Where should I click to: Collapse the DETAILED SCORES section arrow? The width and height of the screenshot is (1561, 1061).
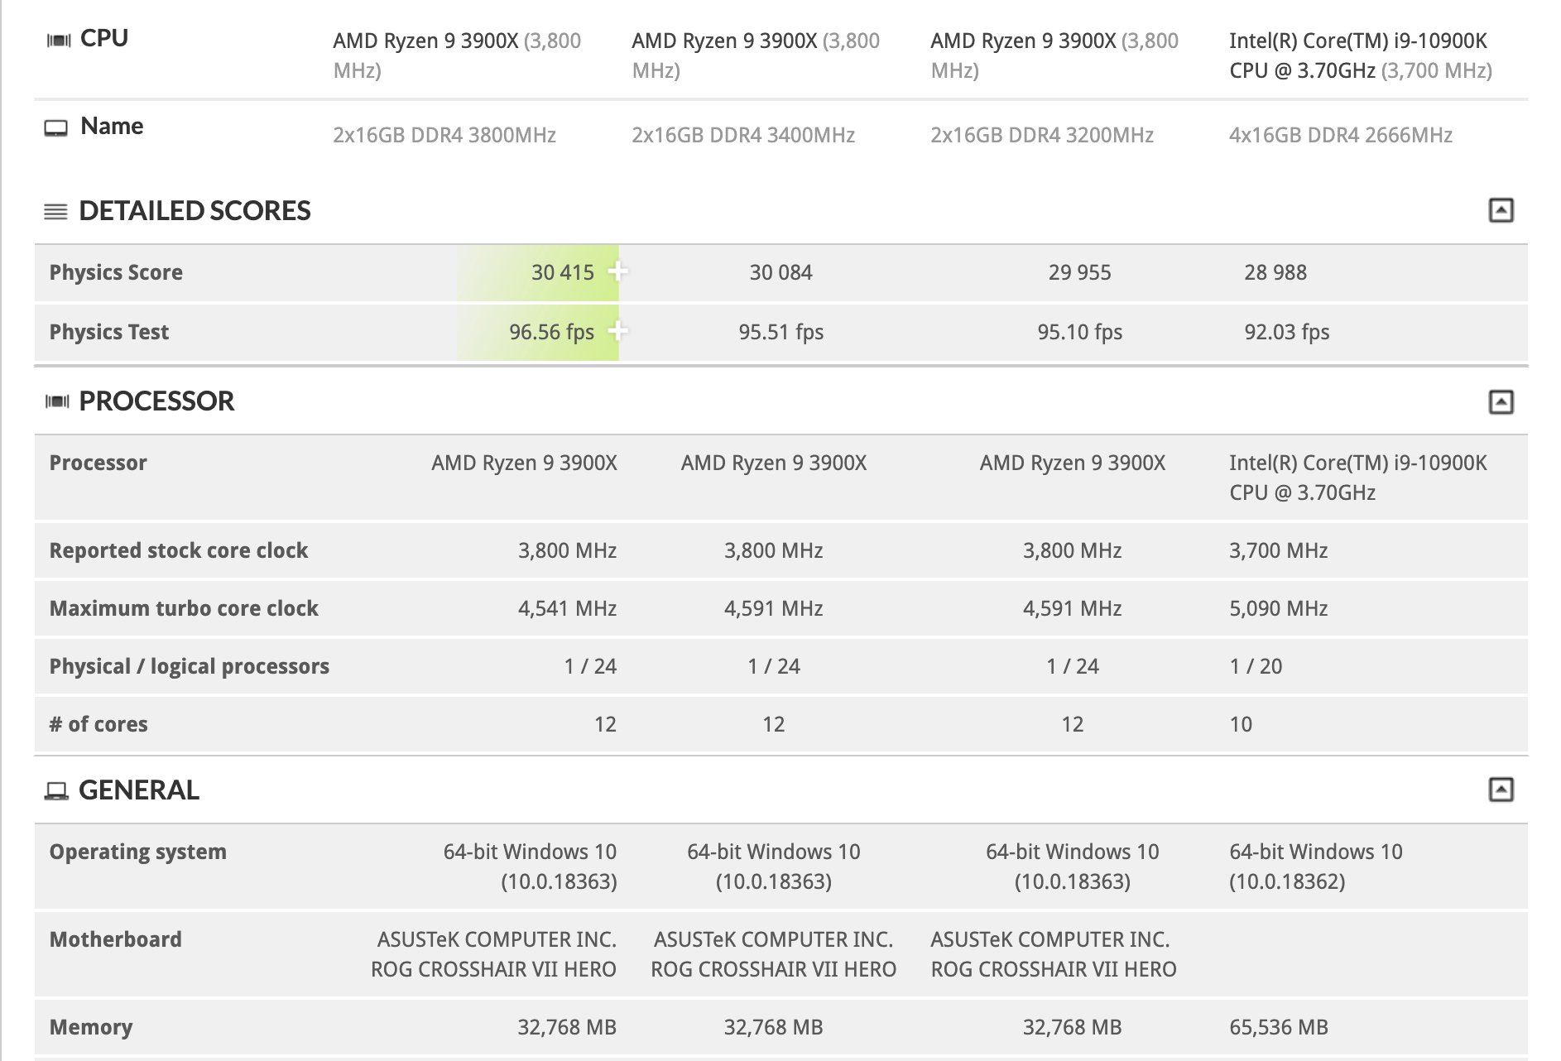click(1501, 210)
